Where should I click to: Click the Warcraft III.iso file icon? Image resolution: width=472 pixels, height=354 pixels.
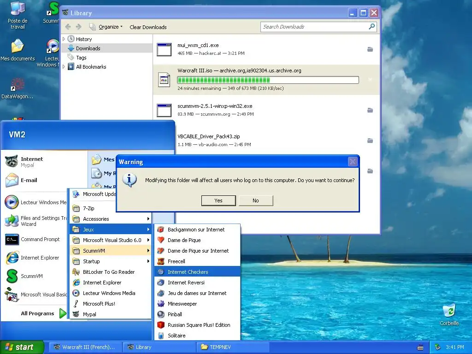[165, 80]
